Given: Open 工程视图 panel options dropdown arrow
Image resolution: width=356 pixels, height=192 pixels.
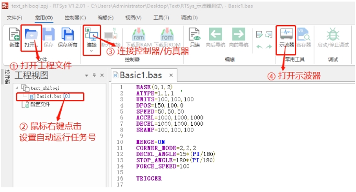Looking at the screenshot, I should (x=86, y=76).
